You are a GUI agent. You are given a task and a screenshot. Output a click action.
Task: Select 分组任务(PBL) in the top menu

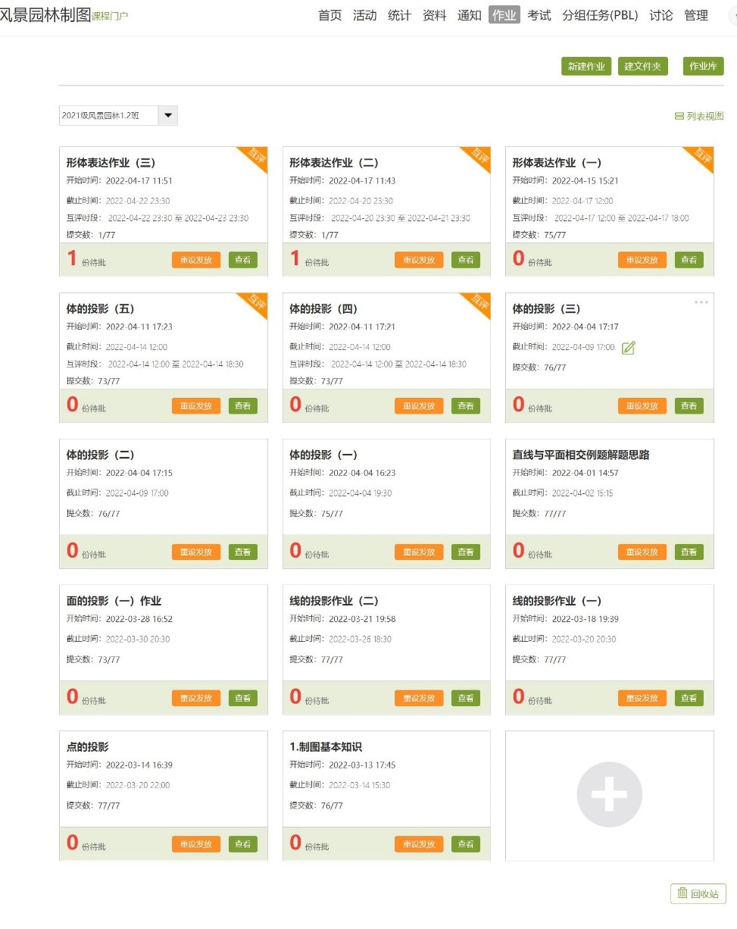pyautogui.click(x=600, y=15)
